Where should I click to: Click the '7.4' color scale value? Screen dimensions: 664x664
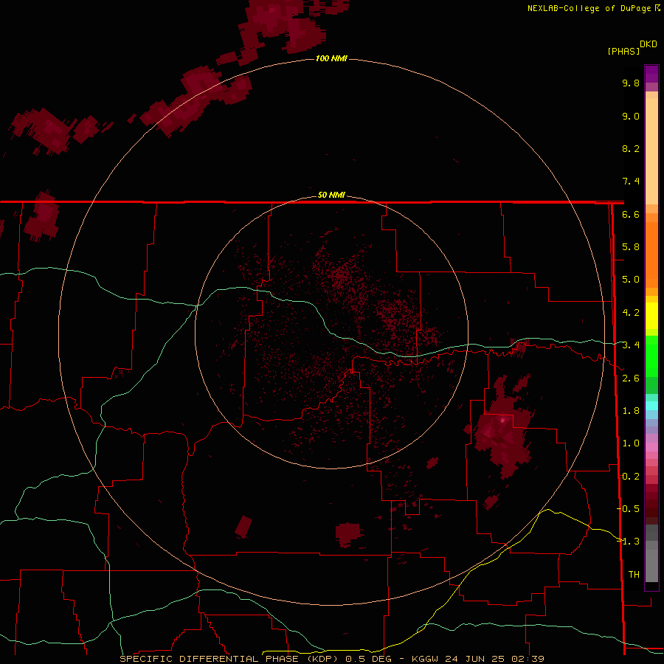(x=631, y=181)
